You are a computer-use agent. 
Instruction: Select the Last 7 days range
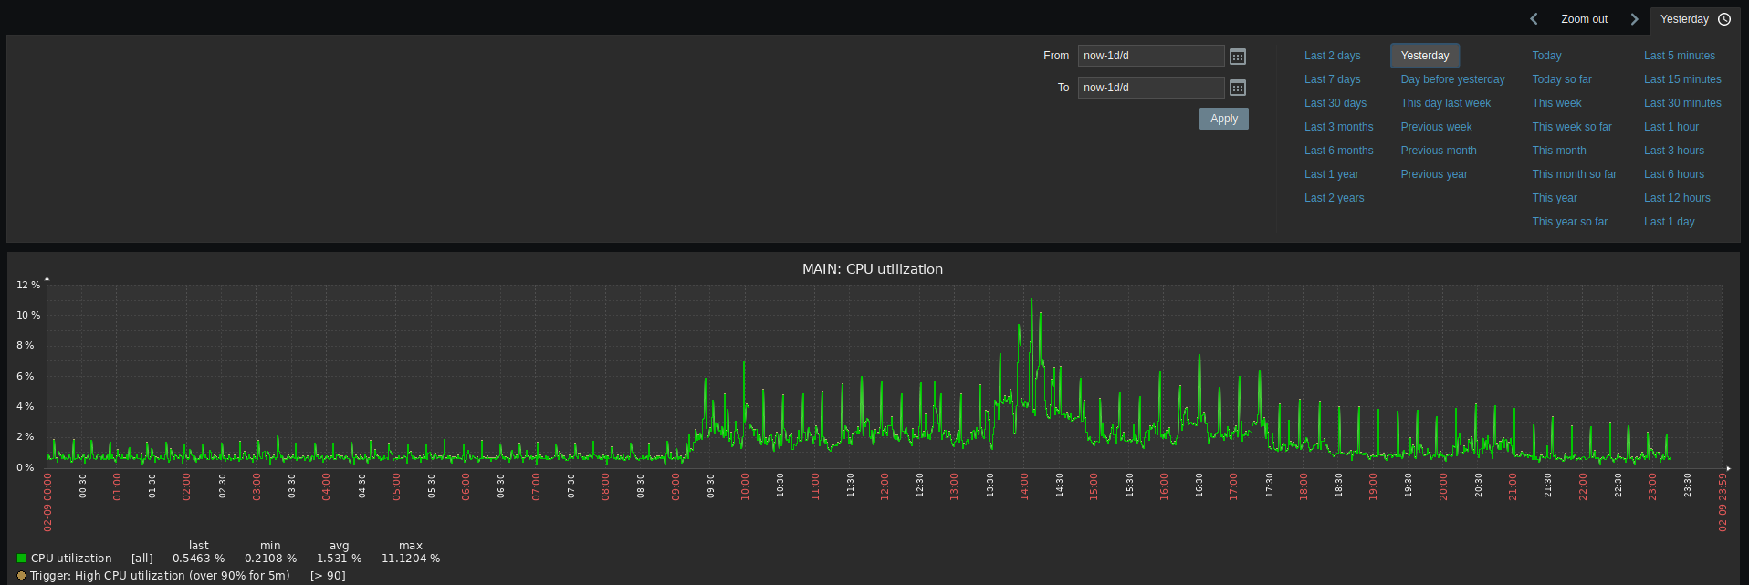tap(1332, 79)
